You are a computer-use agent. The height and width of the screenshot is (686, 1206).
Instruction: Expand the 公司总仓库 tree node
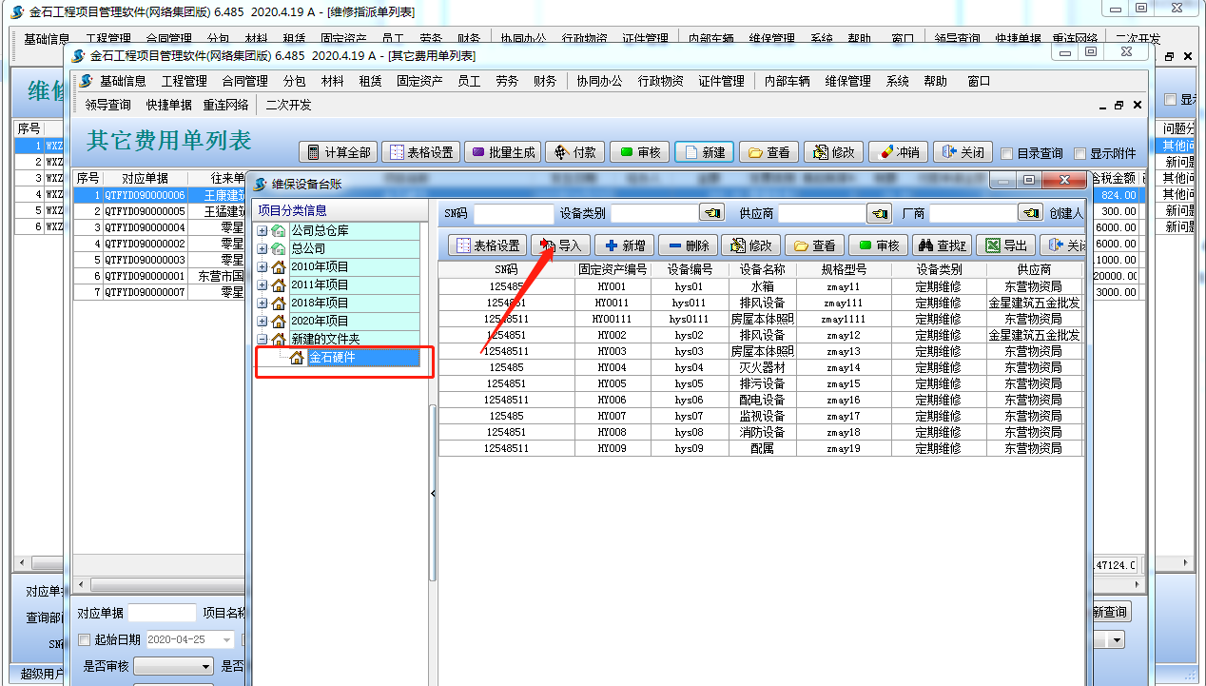pos(263,230)
